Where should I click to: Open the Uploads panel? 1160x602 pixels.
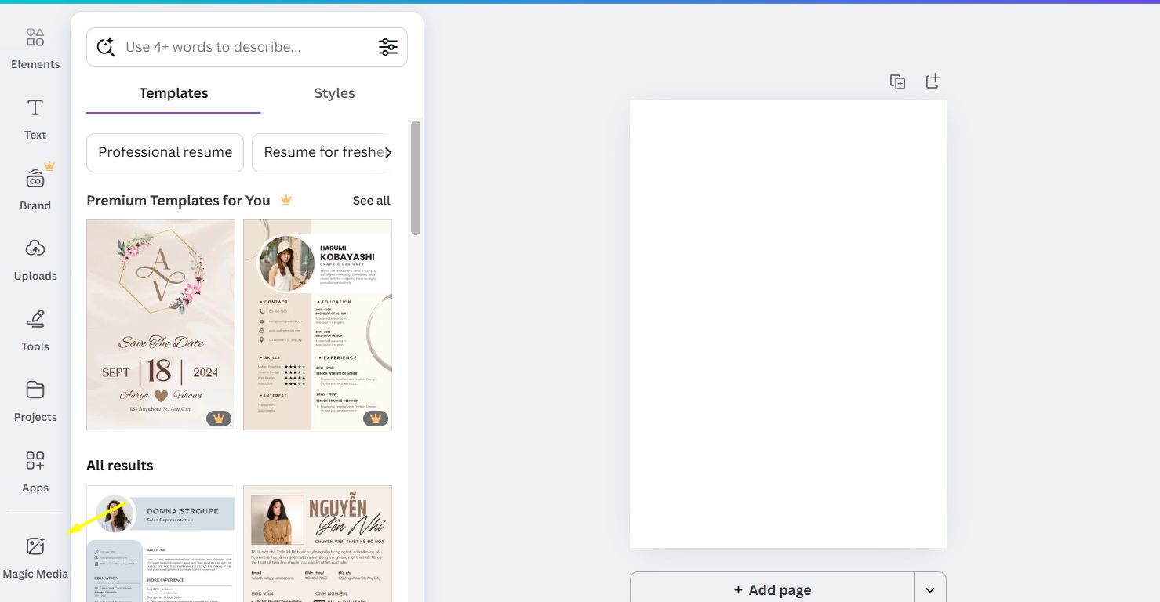click(x=35, y=260)
